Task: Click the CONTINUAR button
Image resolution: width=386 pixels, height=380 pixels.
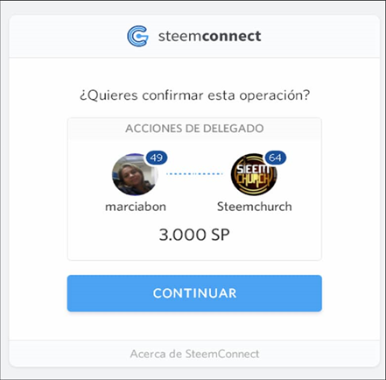Action: (194, 293)
